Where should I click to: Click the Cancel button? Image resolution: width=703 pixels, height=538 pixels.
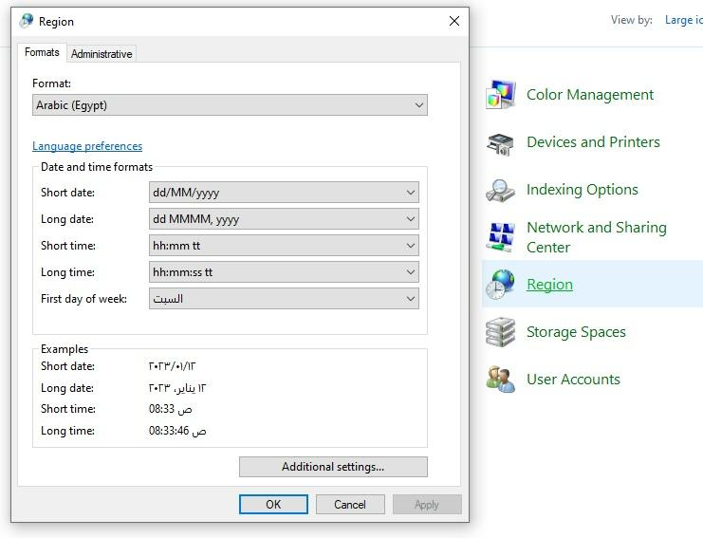click(350, 505)
